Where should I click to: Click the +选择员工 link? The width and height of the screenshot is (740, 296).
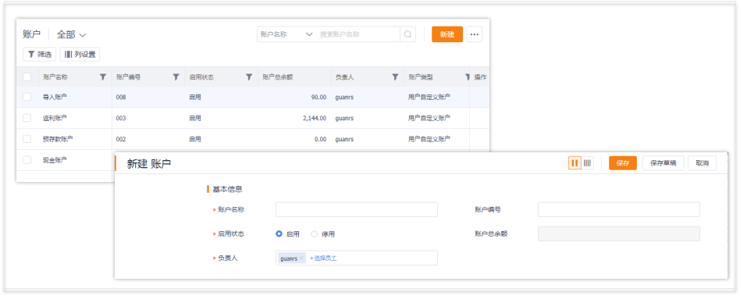(x=323, y=259)
